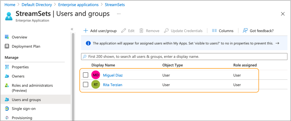This screenshot has height=121, width=291.
Task: Click the Users and groups icon
Action: 7,100
